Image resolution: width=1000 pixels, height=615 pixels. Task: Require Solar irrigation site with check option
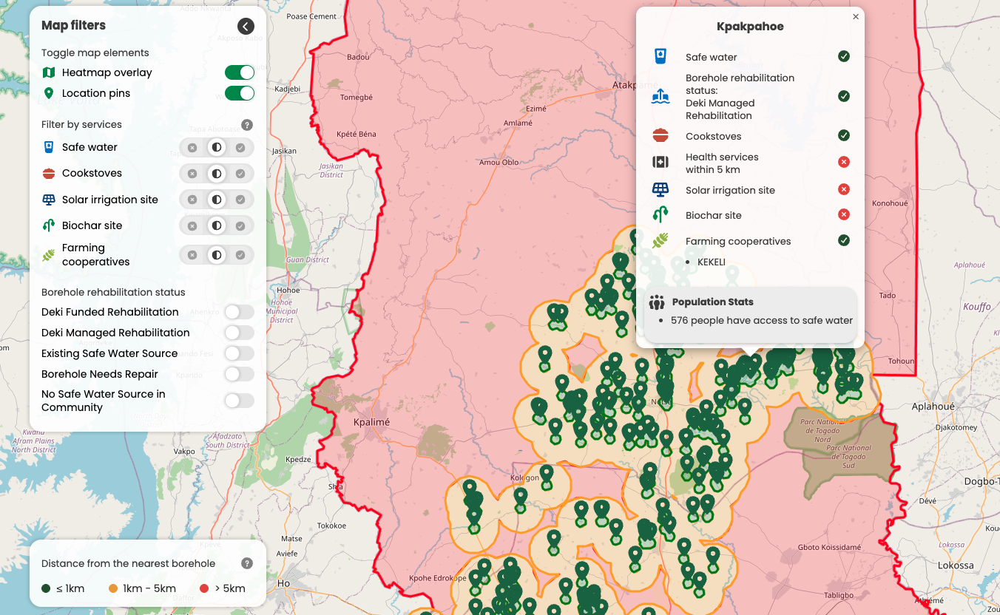(240, 200)
